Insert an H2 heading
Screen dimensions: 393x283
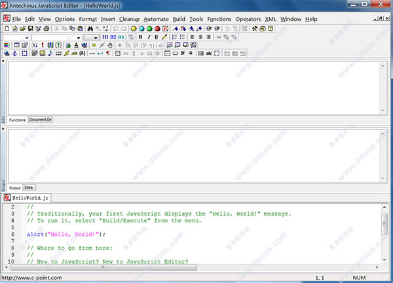click(x=113, y=37)
